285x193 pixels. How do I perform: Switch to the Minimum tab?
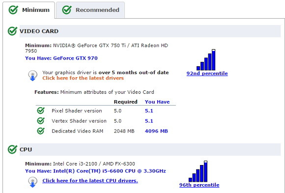coord(28,10)
